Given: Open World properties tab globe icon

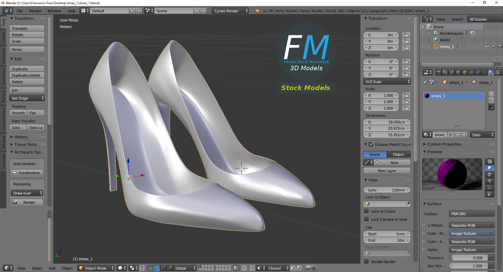Looking at the screenshot, I should [x=458, y=72].
